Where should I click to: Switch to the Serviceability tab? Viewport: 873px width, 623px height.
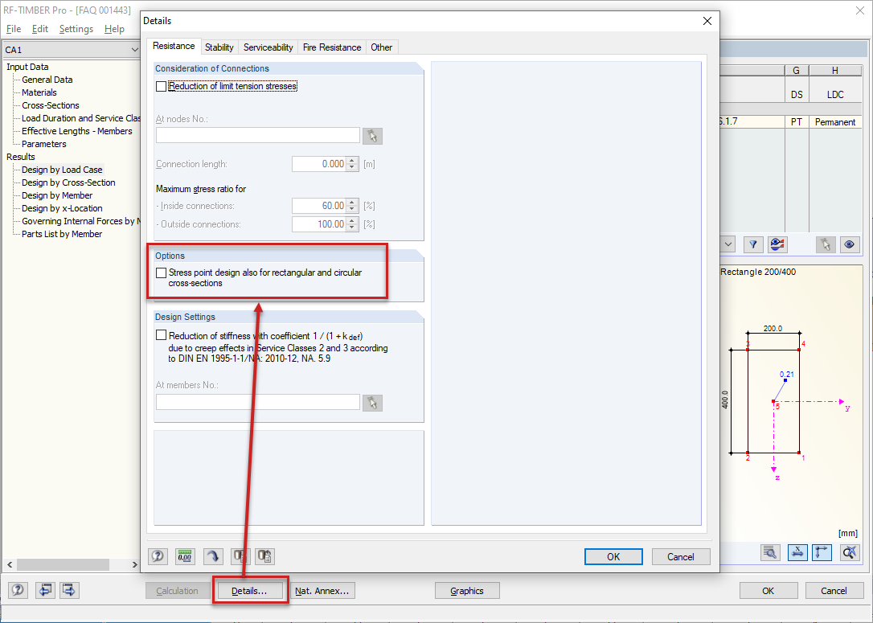tap(268, 47)
